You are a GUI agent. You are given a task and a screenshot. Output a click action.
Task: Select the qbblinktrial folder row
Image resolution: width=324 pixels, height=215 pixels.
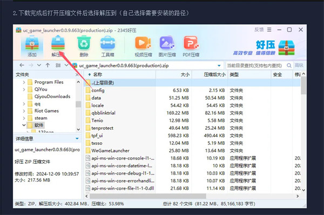(x=193, y=113)
